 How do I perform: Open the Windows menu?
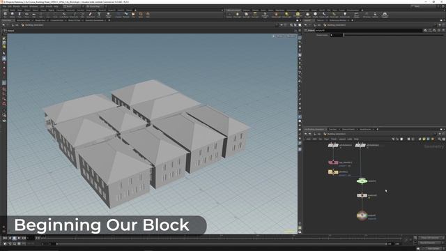33,6
